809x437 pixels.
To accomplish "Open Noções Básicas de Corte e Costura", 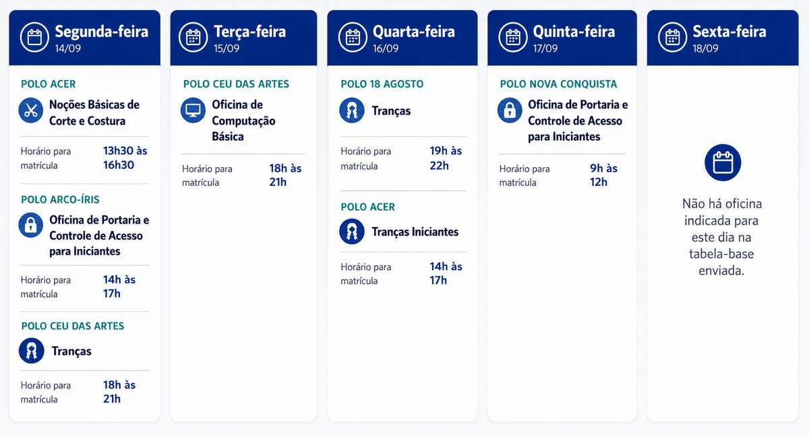I will click(x=94, y=112).
